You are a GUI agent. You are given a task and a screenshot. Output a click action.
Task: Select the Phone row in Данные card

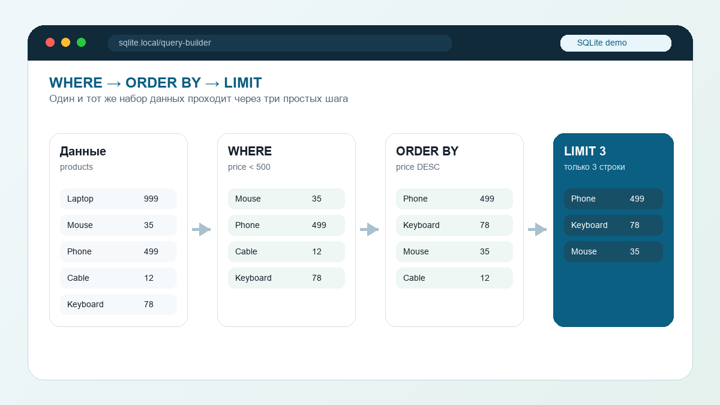click(x=118, y=251)
